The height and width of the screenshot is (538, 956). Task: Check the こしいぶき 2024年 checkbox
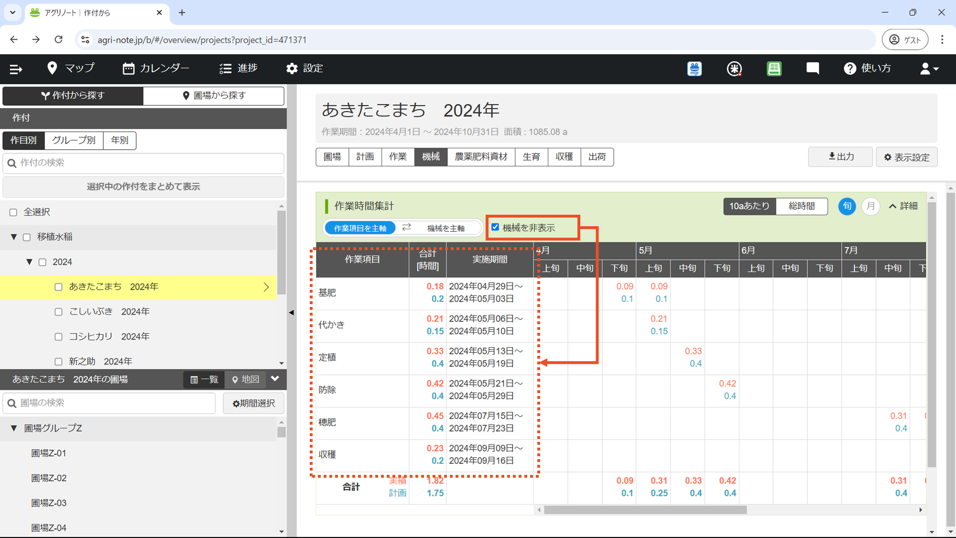tap(58, 312)
